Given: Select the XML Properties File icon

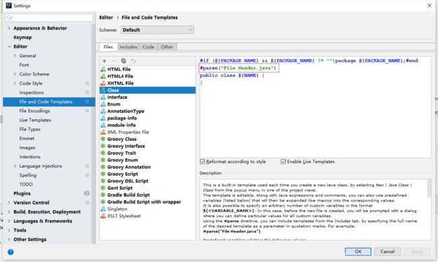Looking at the screenshot, I should click(x=103, y=132).
